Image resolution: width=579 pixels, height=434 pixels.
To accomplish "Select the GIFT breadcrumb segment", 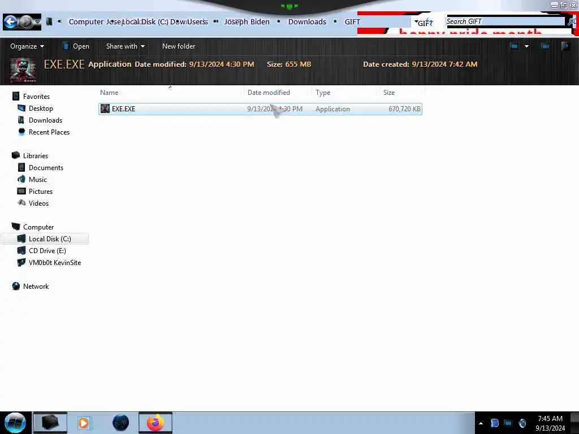I will pyautogui.click(x=352, y=22).
